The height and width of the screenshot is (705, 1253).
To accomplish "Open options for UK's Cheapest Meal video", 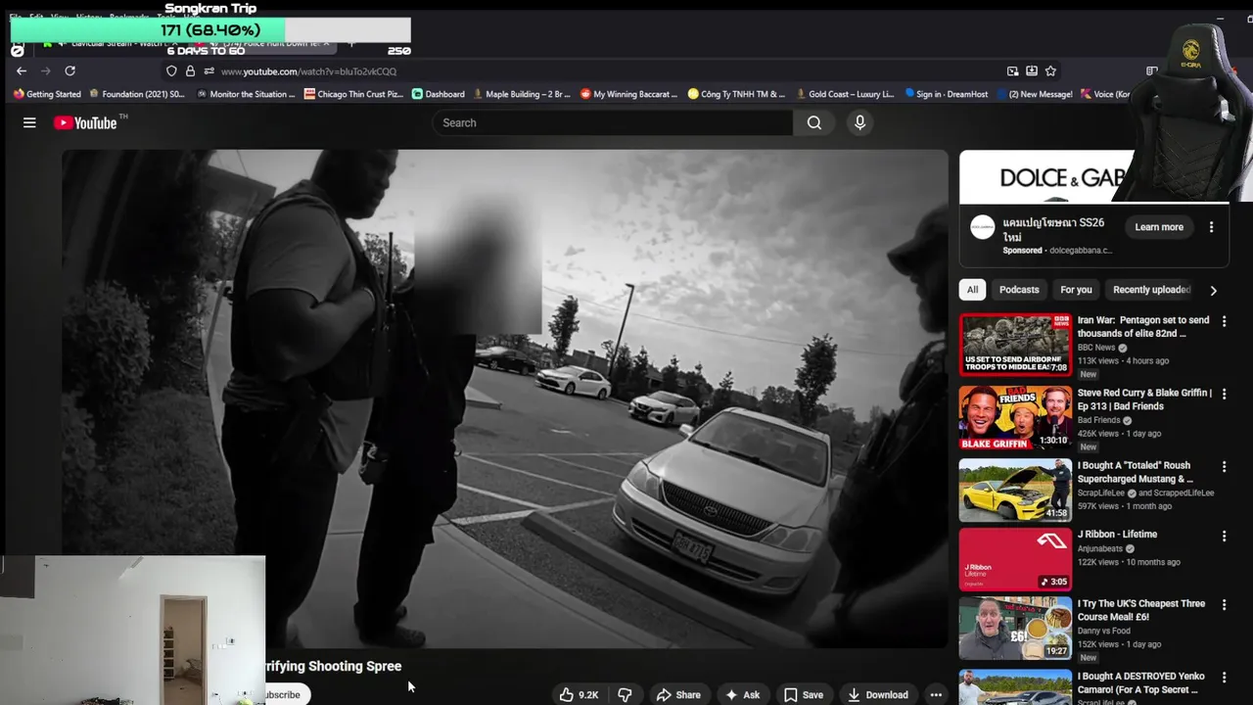I will pyautogui.click(x=1224, y=605).
